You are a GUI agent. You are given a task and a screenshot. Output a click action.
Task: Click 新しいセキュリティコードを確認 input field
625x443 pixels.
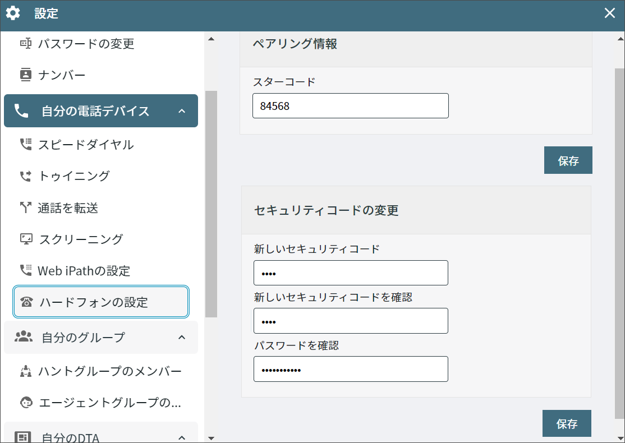[x=351, y=321]
